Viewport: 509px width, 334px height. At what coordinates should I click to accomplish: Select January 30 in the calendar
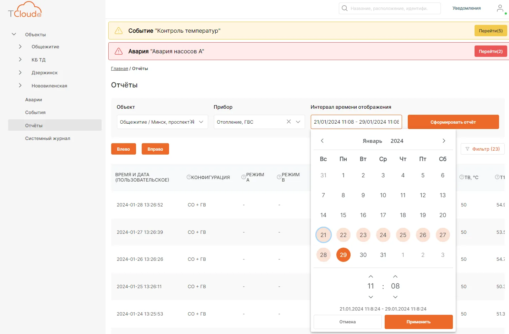pyautogui.click(x=363, y=255)
